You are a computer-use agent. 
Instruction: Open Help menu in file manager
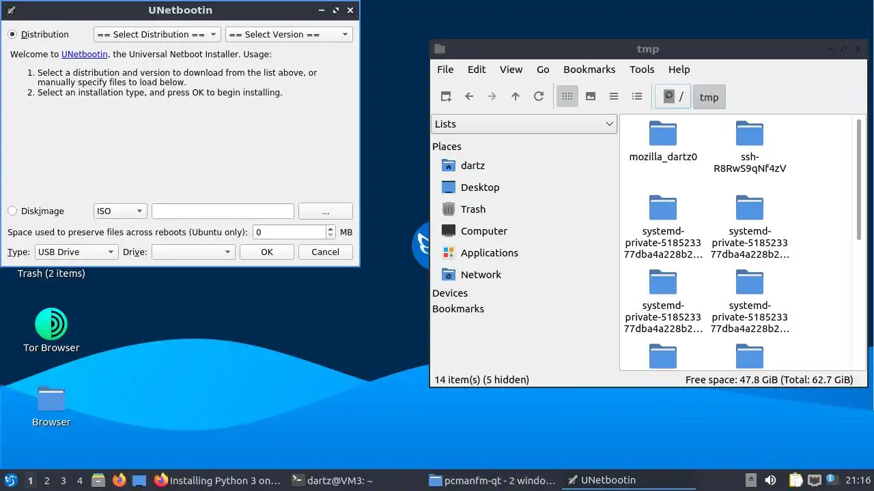pos(679,70)
